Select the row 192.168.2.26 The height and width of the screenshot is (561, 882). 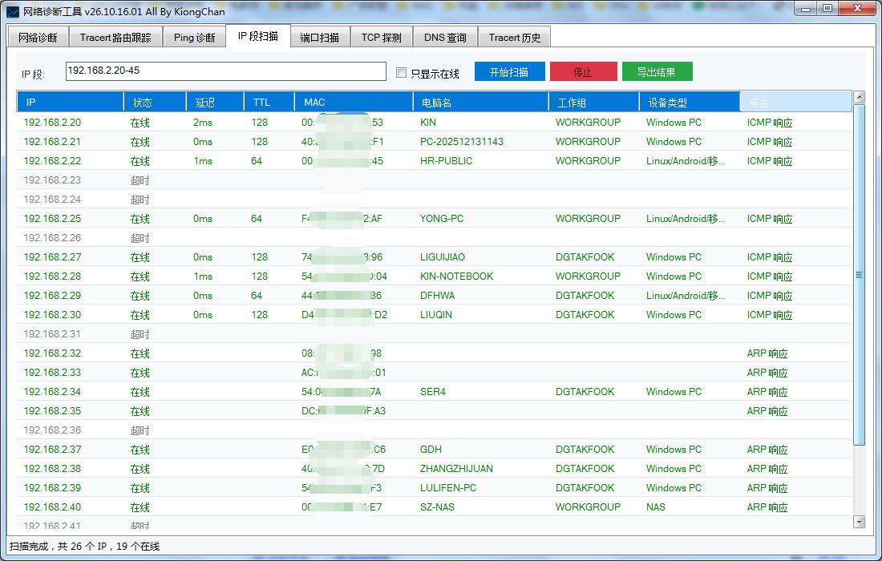pyautogui.click(x=434, y=238)
